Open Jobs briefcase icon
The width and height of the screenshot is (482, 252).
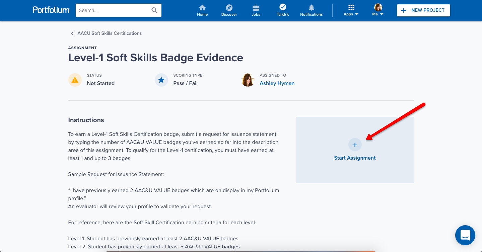pos(256,7)
